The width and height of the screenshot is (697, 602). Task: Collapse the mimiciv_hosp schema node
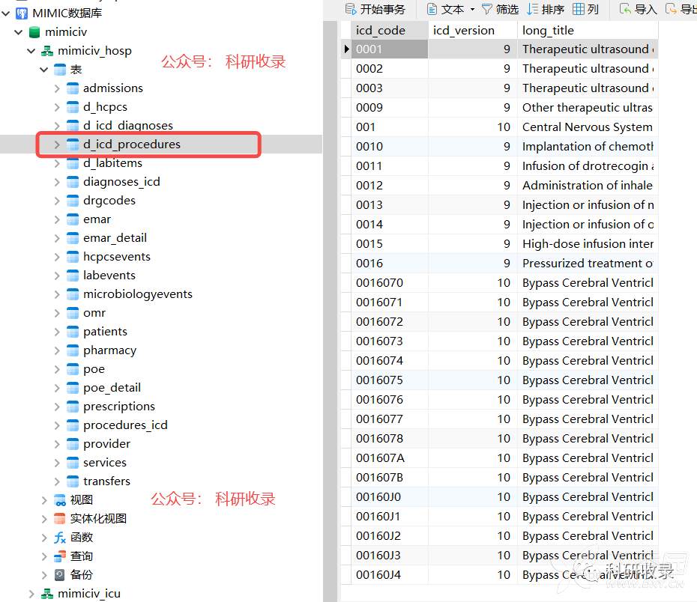[x=31, y=51]
